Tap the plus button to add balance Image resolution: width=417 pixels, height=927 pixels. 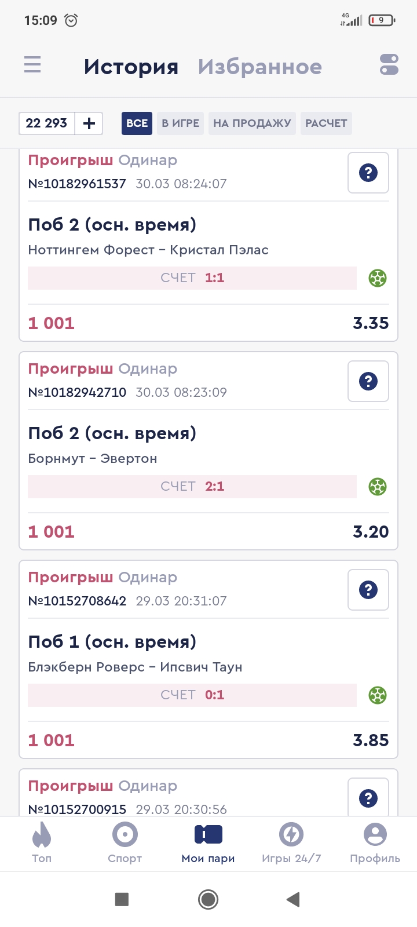tap(89, 123)
